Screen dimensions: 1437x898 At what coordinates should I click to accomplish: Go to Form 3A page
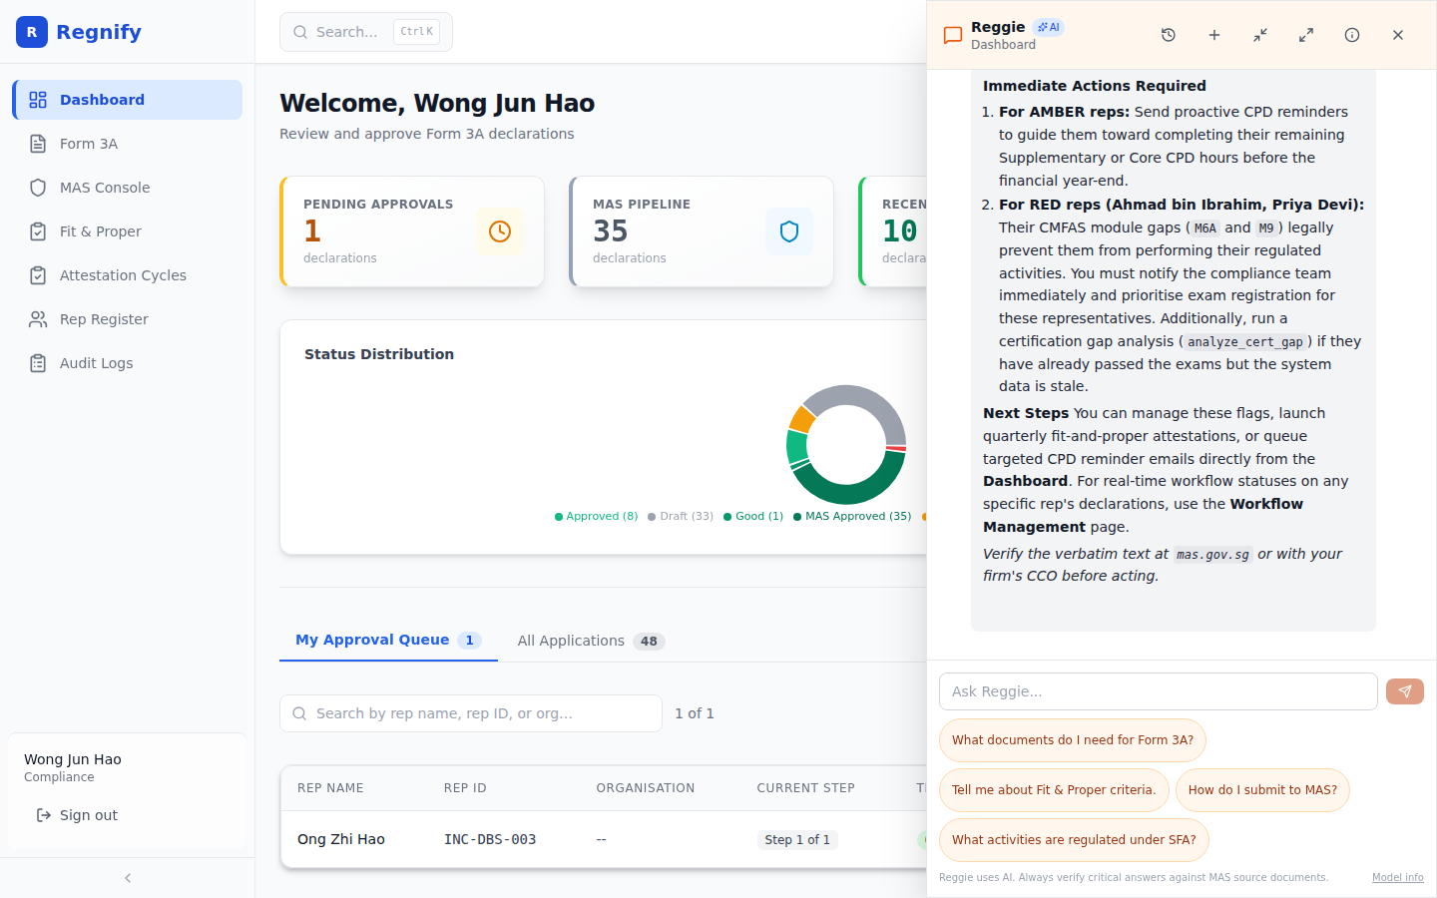pyautogui.click(x=128, y=144)
